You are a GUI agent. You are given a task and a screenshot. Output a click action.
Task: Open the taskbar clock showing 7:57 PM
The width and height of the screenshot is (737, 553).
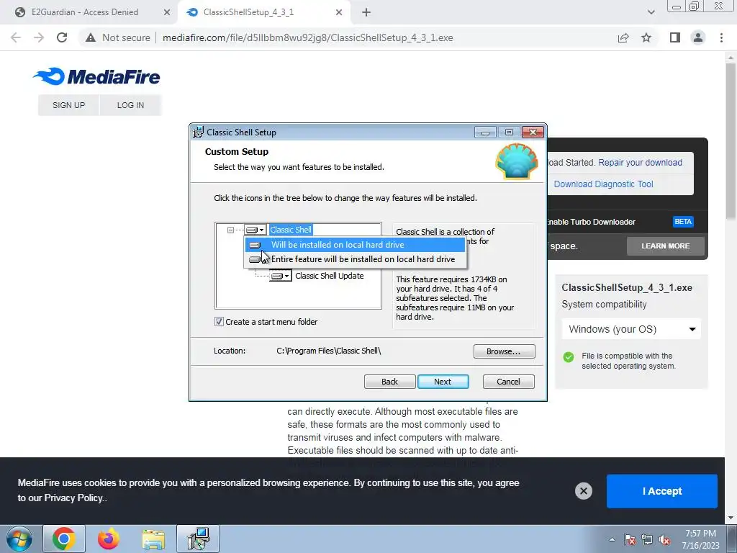700,539
